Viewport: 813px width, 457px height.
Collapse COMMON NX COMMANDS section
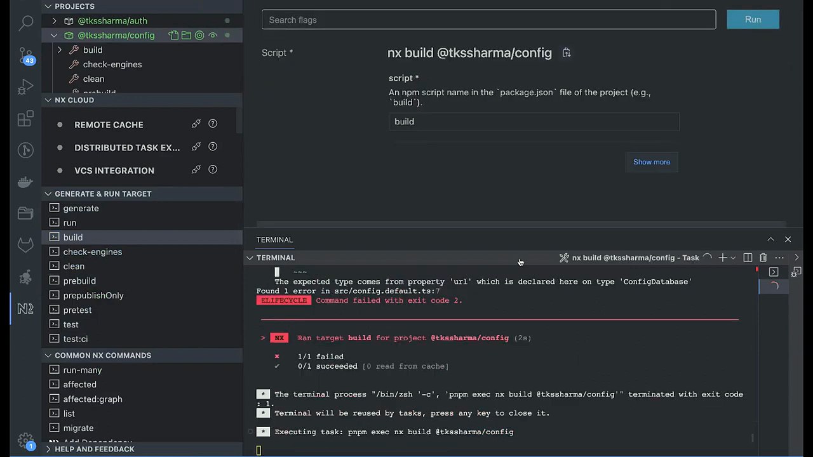48,355
